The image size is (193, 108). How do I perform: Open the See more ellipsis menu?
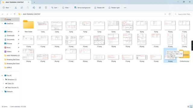click(125, 7)
